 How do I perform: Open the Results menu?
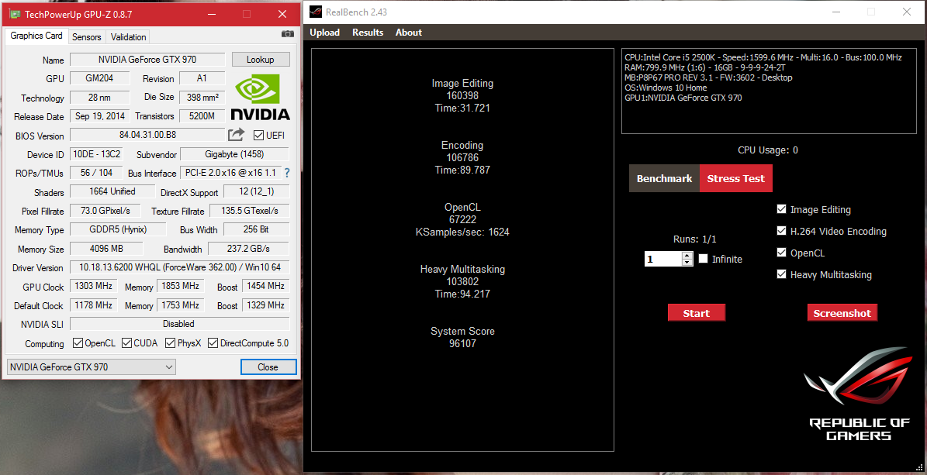tap(368, 33)
